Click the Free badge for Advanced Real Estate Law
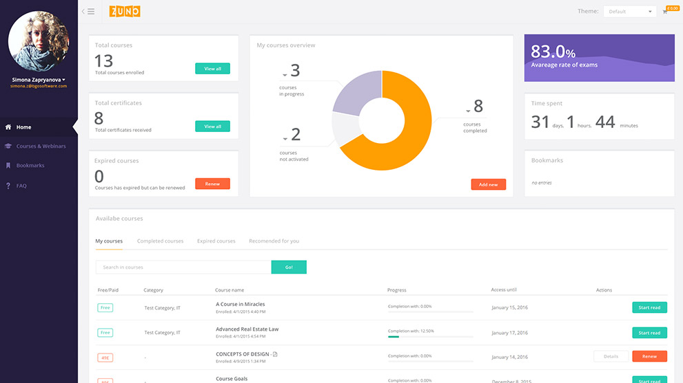This screenshot has width=683, height=383. [105, 333]
